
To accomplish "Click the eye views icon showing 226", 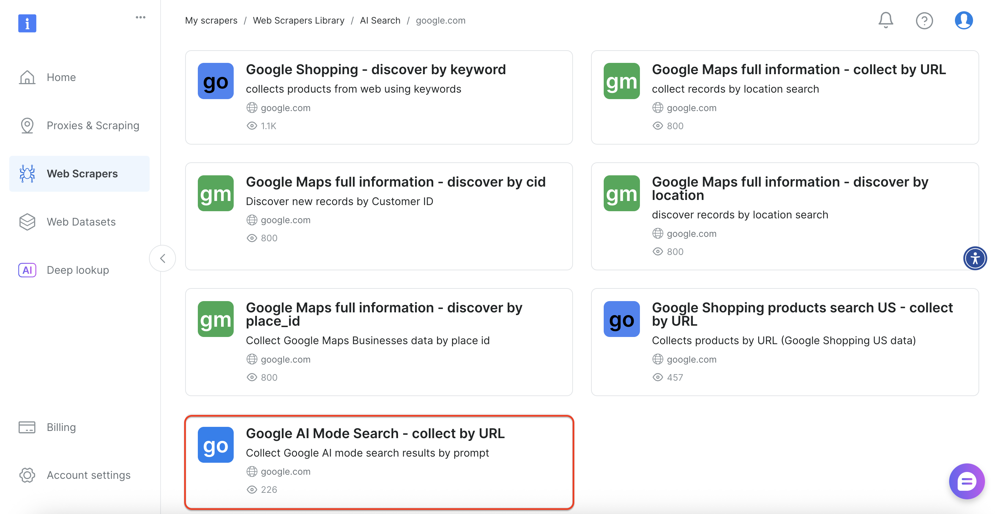I will click(x=252, y=489).
